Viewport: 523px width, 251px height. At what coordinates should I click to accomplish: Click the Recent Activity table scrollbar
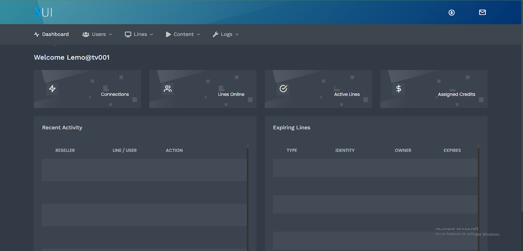pyautogui.click(x=248, y=197)
